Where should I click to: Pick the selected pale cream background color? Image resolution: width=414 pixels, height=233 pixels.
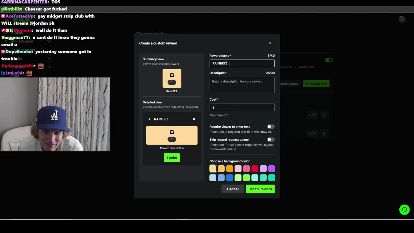pyautogui.click(x=213, y=169)
